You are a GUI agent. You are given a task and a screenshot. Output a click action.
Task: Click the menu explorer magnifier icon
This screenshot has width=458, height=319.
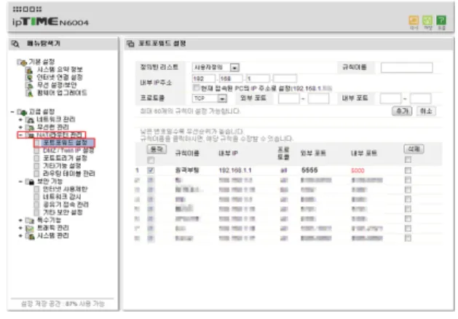[15, 44]
